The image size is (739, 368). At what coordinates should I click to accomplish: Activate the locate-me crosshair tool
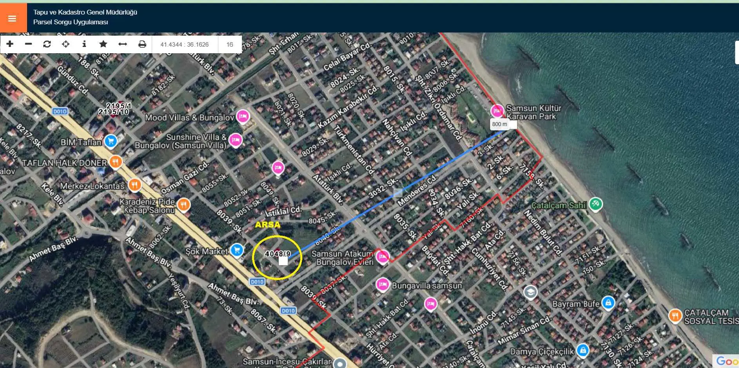pos(66,44)
